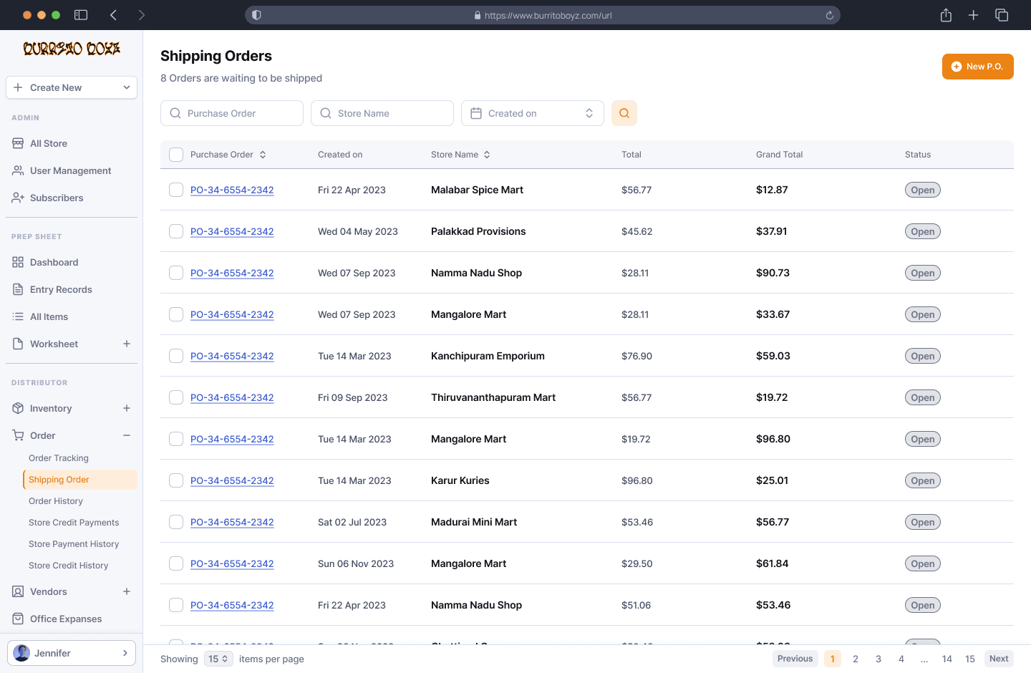The height and width of the screenshot is (673, 1031).
Task: Click the Order shopping cart icon
Action: [x=18, y=435]
